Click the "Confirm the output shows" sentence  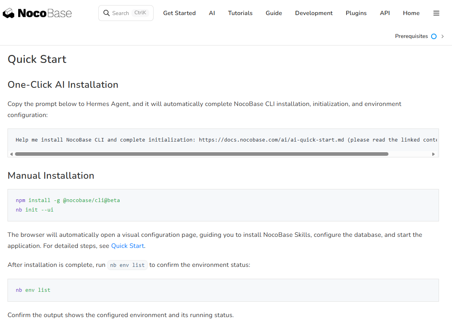(120, 315)
